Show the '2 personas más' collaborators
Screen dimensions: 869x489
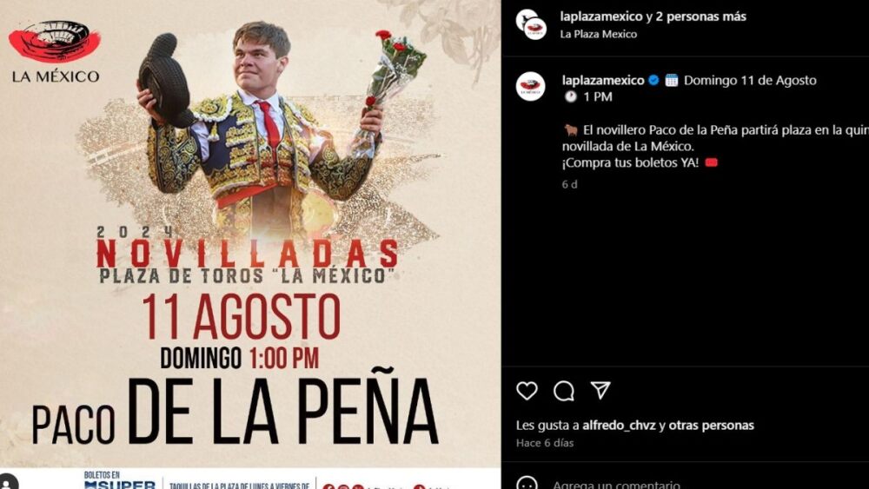point(700,17)
